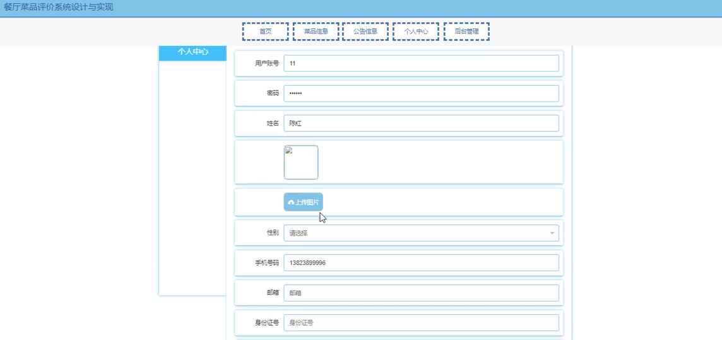Screen dimensions: 722x340
Task: Click the 用户账号 label text
Action: point(267,64)
